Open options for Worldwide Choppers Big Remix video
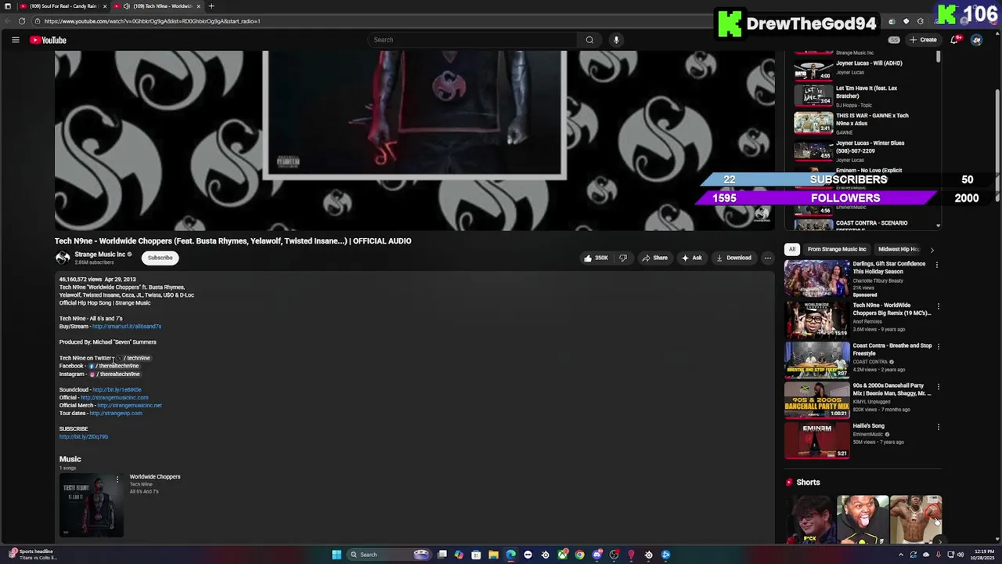The height and width of the screenshot is (564, 1002). [938, 306]
